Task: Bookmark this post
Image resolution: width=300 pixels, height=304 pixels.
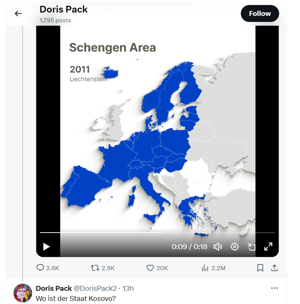Action: (x=260, y=268)
